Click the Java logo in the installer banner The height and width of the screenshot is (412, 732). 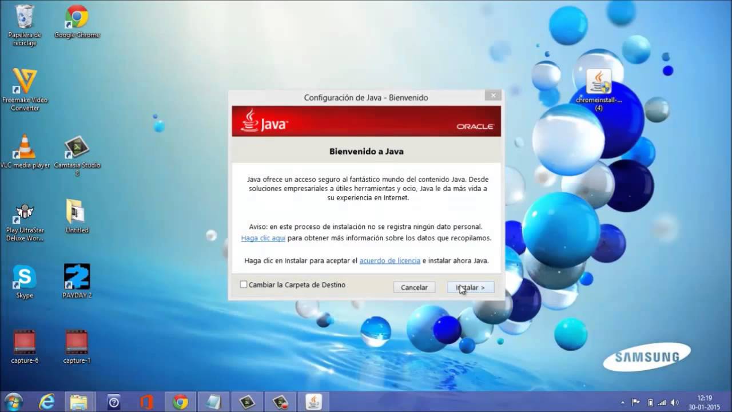point(264,121)
